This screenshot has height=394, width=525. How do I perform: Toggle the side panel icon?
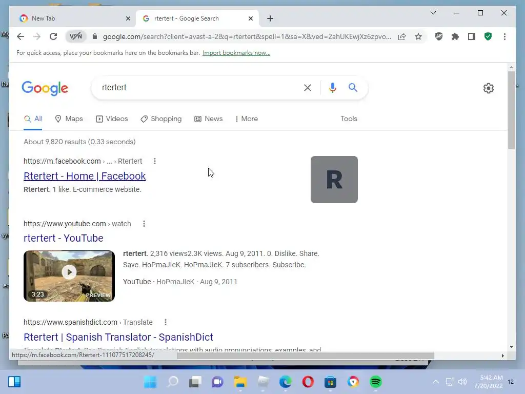point(472,36)
